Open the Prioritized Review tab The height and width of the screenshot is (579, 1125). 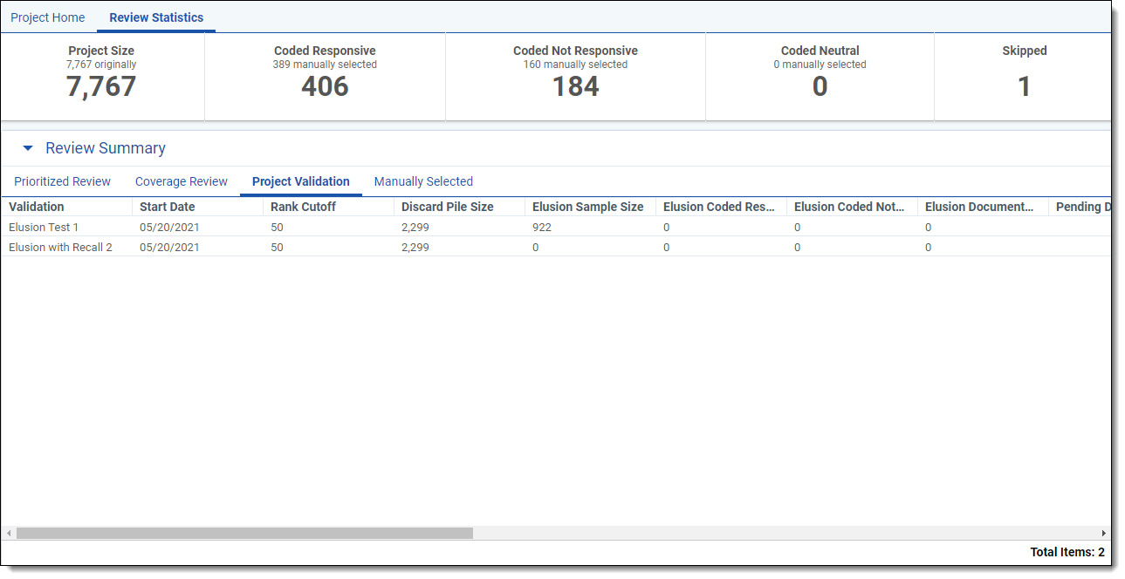click(x=62, y=181)
